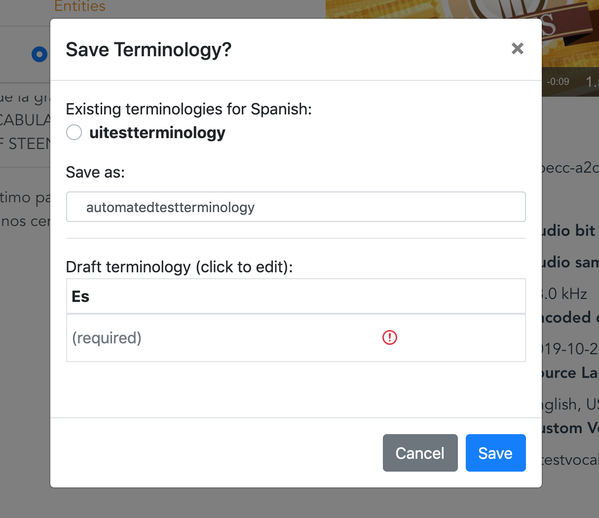Click the Existing terminologies for Spanish label
599x518 pixels.
(x=188, y=109)
